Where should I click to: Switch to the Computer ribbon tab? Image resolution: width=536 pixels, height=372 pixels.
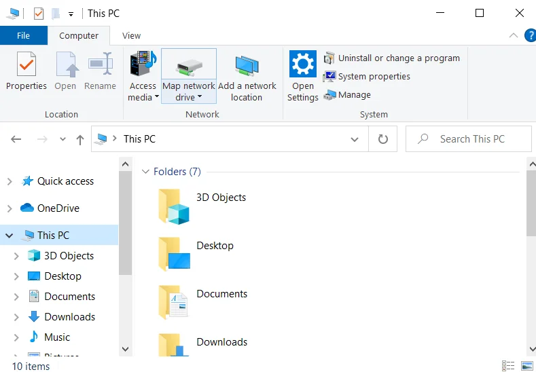point(79,35)
